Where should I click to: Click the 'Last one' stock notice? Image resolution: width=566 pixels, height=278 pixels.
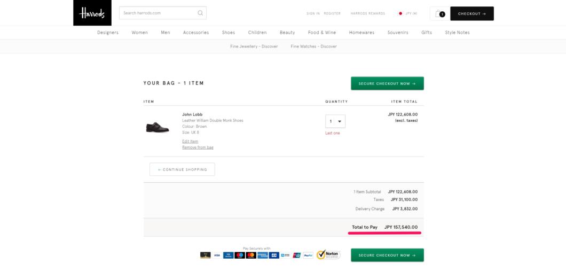(333, 133)
